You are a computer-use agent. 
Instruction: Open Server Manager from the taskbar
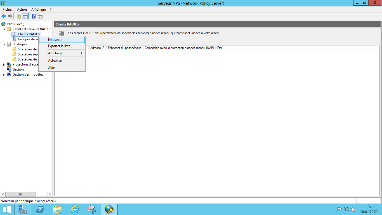(22, 209)
